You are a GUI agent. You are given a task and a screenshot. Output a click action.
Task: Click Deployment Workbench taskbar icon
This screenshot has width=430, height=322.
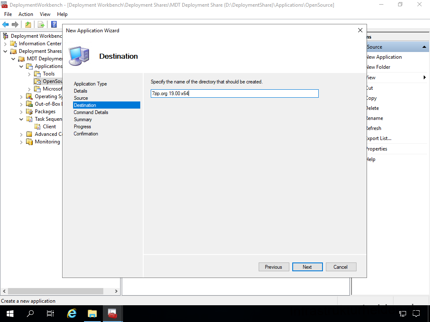113,314
